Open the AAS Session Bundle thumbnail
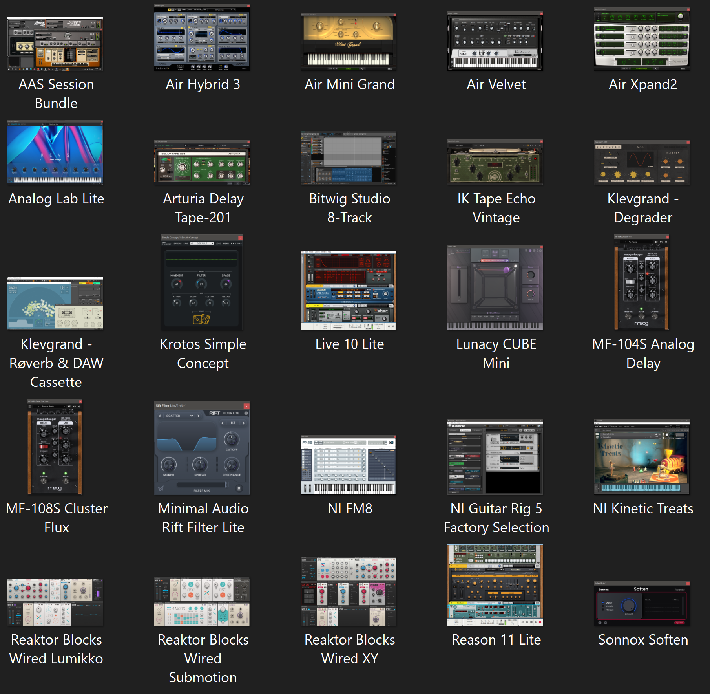The width and height of the screenshot is (710, 694). [x=55, y=44]
